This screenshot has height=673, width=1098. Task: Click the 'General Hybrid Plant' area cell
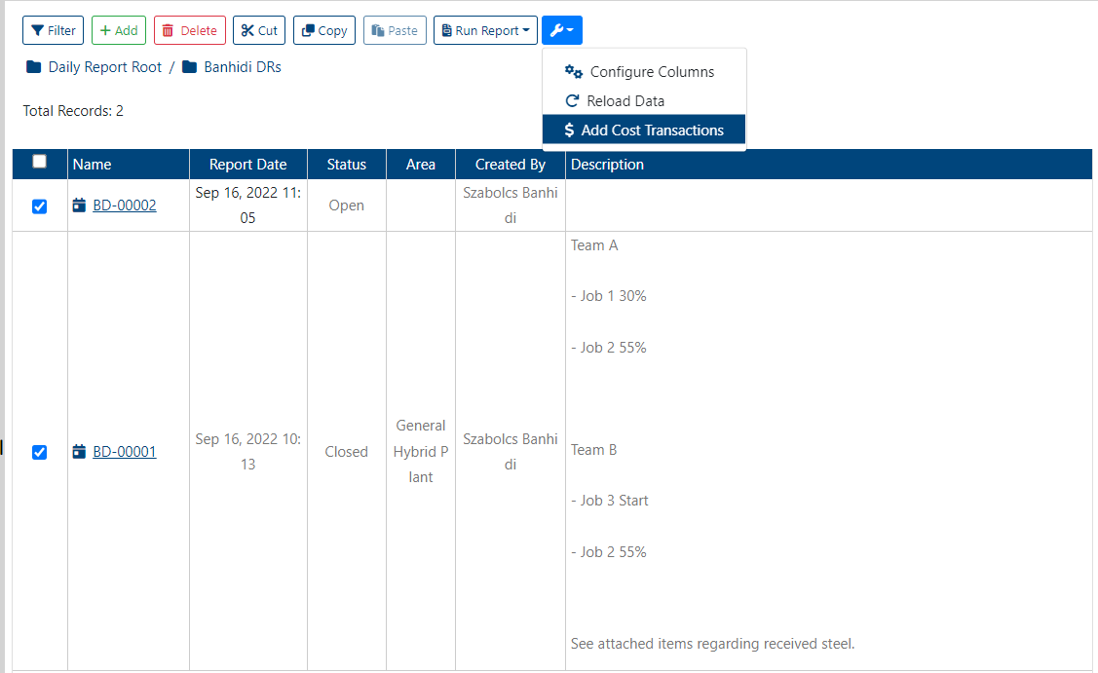[x=421, y=452]
